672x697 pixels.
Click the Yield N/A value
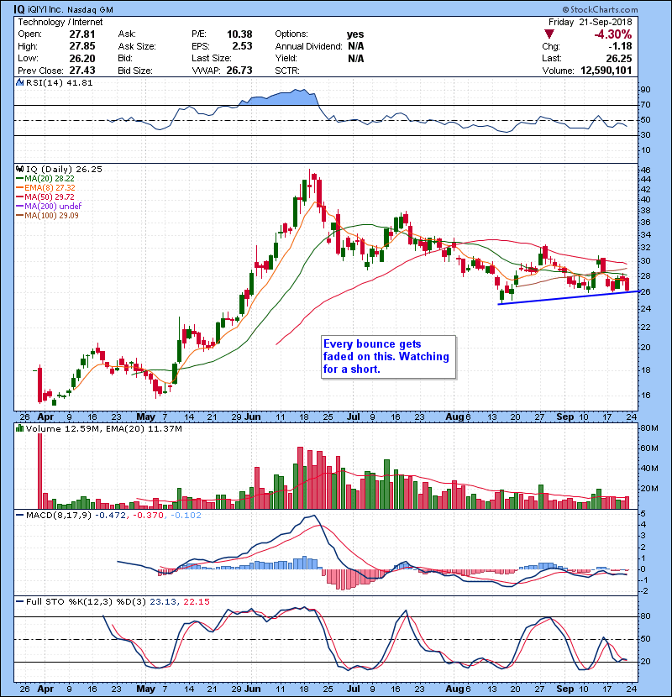[356, 58]
